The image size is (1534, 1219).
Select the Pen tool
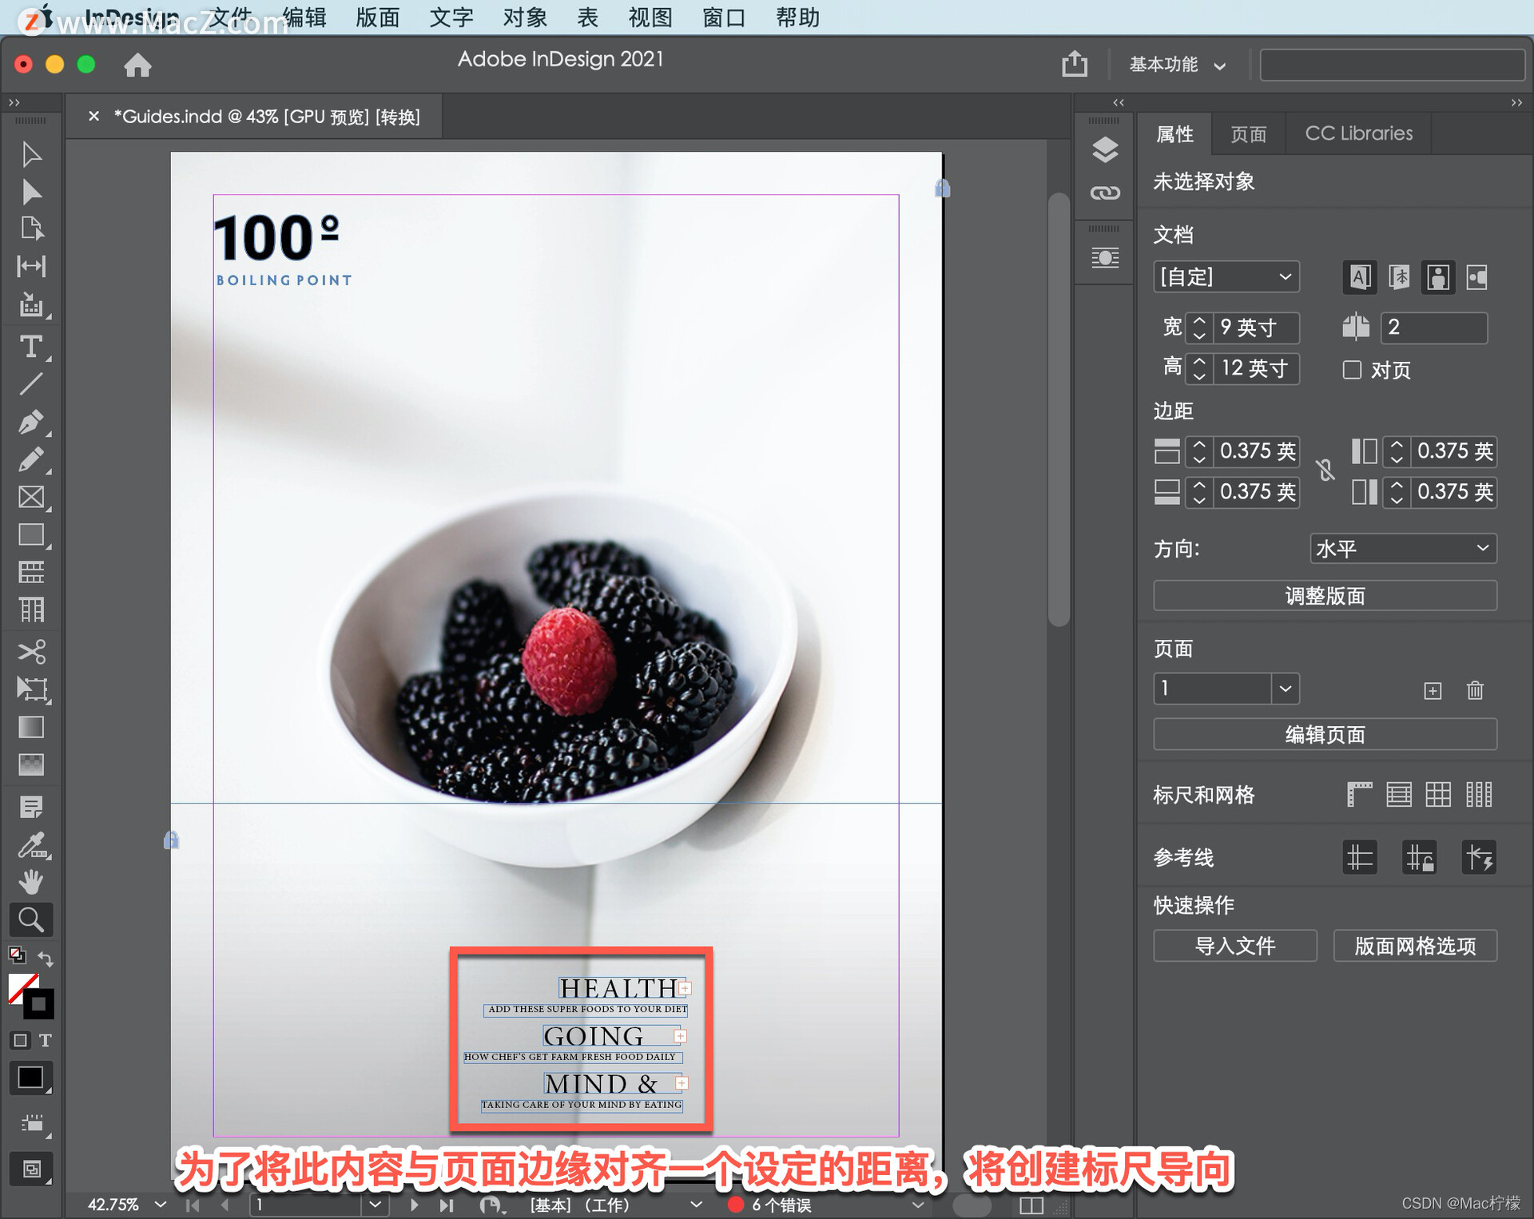[30, 422]
